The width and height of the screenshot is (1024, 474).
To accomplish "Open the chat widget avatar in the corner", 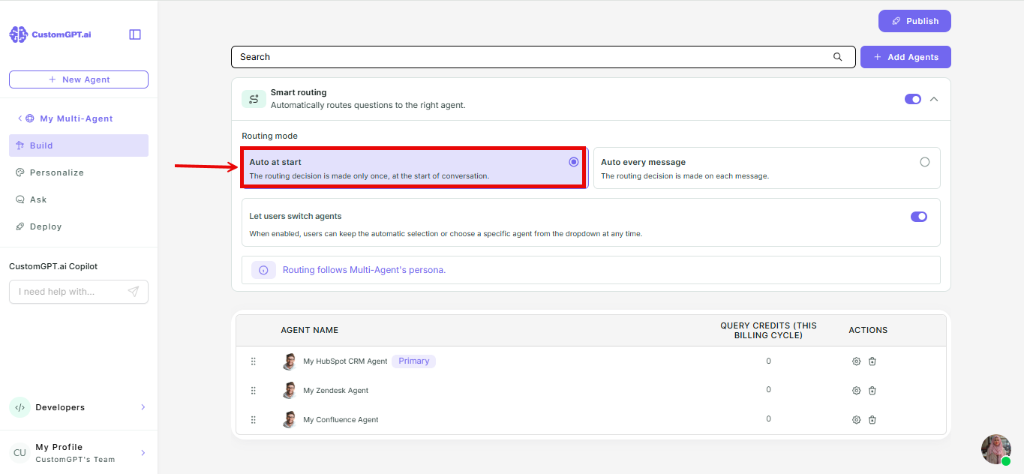I will [x=995, y=449].
